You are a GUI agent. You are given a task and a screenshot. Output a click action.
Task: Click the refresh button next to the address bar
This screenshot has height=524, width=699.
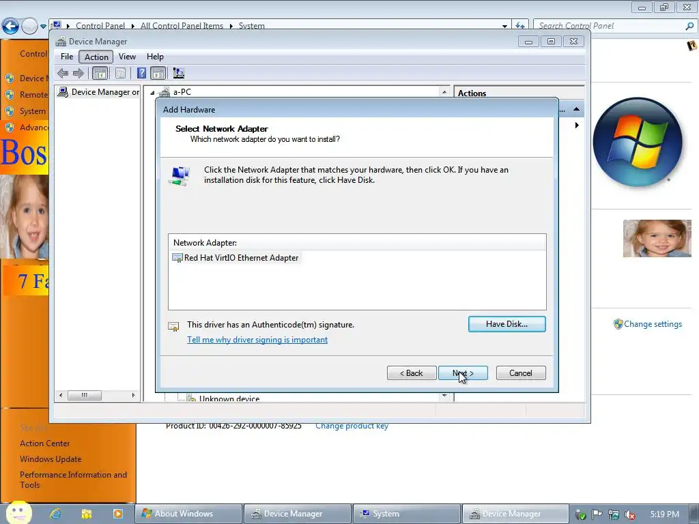click(519, 26)
